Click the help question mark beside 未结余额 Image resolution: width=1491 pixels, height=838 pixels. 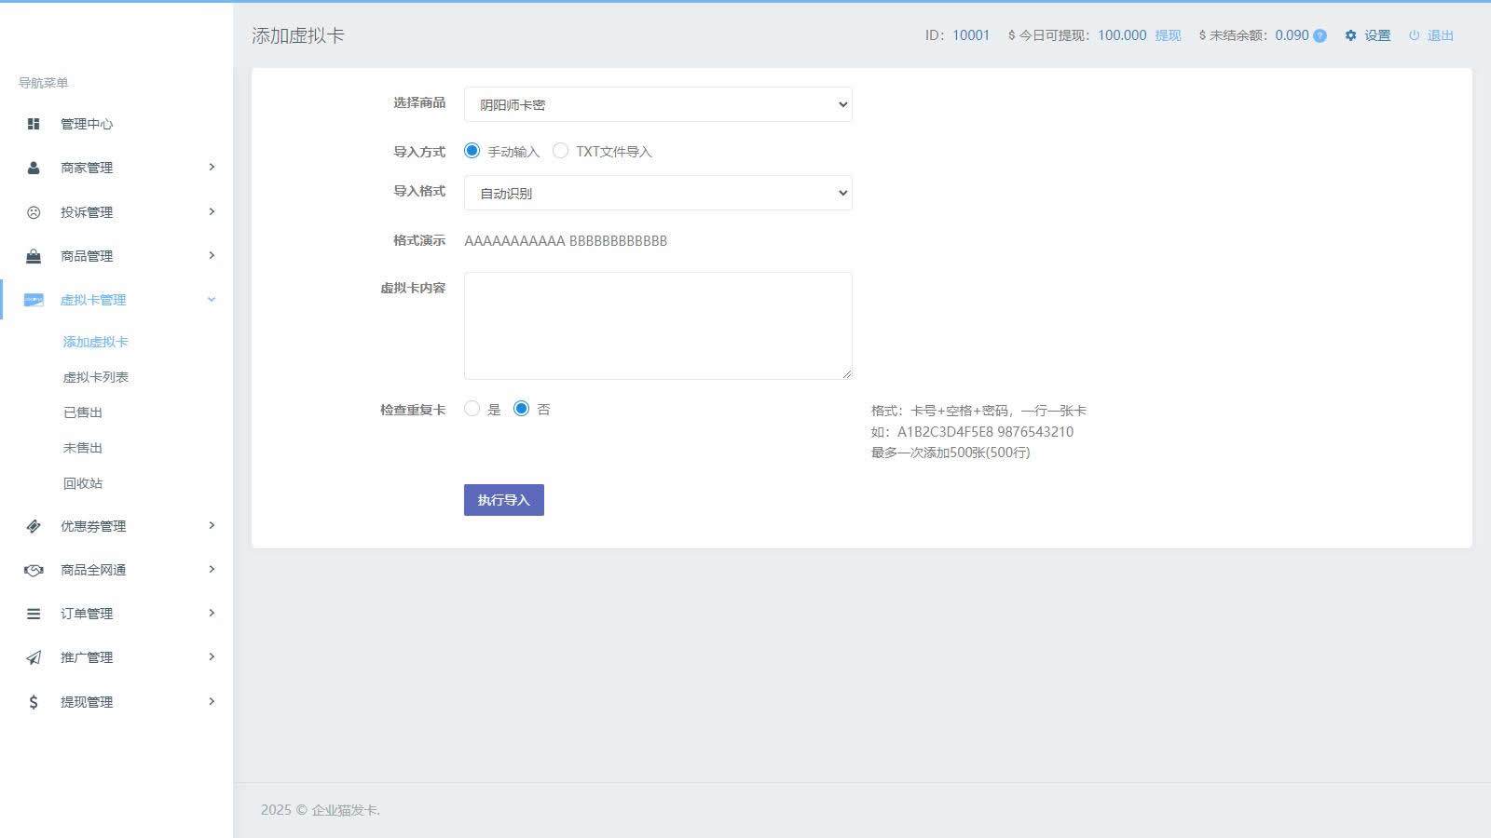1320,35
